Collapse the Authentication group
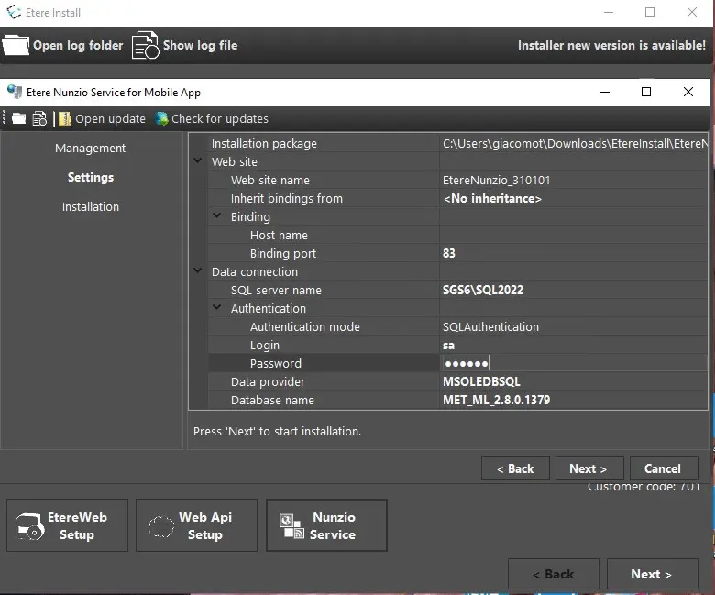This screenshot has width=715, height=595. coord(217,308)
